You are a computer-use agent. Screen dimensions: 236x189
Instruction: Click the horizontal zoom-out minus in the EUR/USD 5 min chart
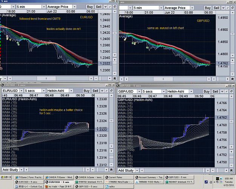coord(96,79)
